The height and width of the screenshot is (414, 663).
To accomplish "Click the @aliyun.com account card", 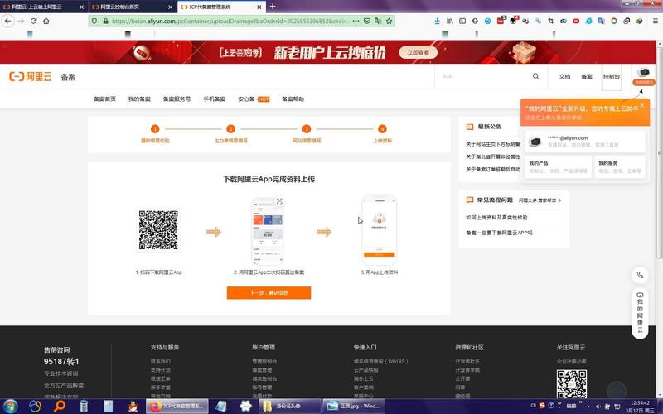I will [x=585, y=141].
